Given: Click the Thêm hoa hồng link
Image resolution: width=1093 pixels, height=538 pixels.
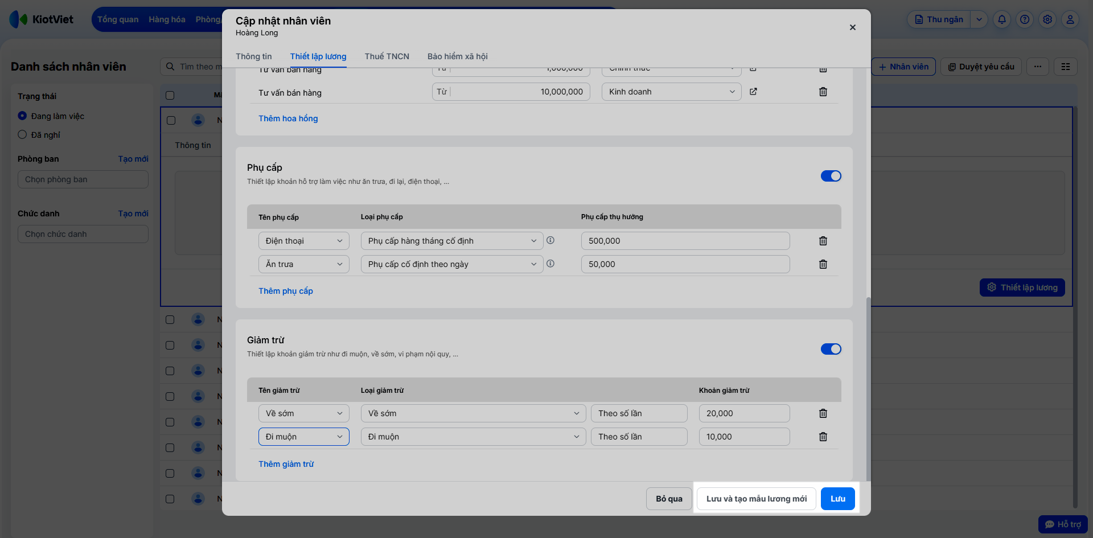Looking at the screenshot, I should coord(288,118).
